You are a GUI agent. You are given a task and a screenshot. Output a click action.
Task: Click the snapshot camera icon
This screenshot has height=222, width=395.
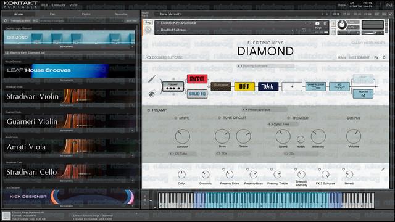[x=317, y=23]
